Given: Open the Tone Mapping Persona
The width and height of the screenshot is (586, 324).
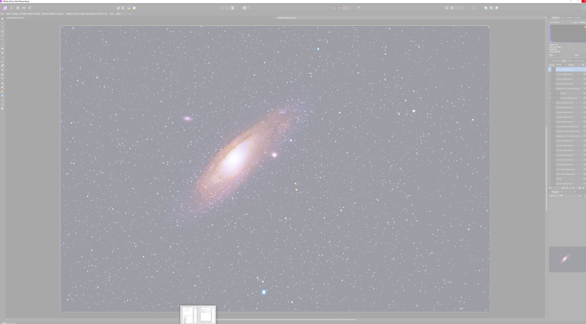Looking at the screenshot, I should [x=24, y=8].
